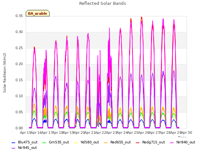Screen dimensions: 206x154
Task: Click the Apr 15 x-axis date label
Action: pyautogui.click(x=25, y=133)
